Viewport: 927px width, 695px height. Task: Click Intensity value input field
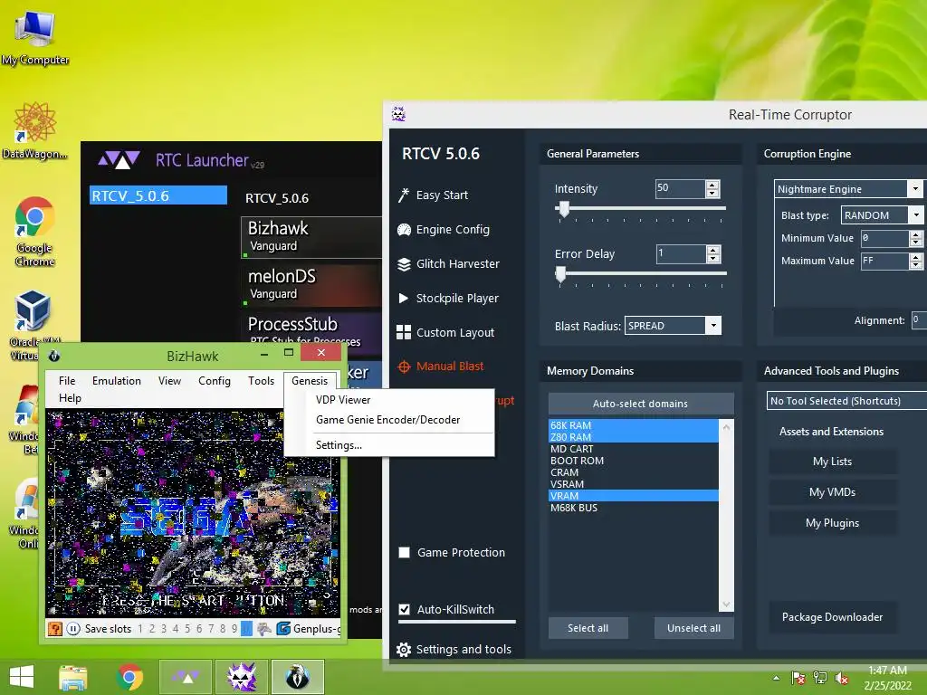(681, 188)
